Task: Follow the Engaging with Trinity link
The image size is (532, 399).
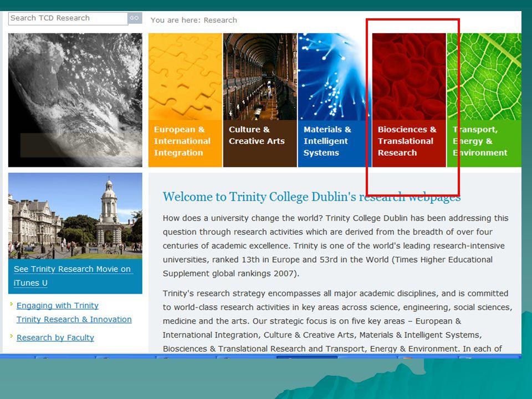Action: [57, 306]
